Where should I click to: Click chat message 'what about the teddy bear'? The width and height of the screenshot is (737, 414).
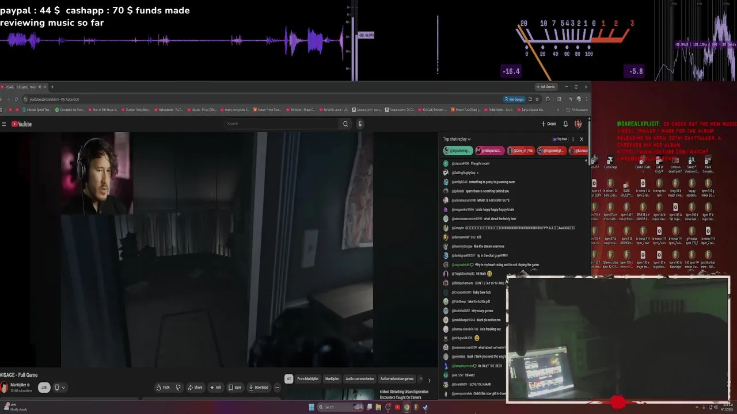point(500,219)
